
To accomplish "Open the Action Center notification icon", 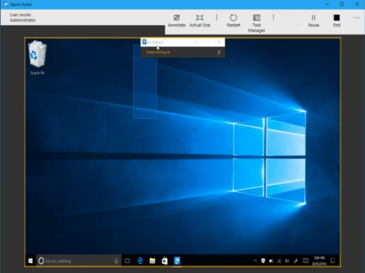I will [333, 261].
